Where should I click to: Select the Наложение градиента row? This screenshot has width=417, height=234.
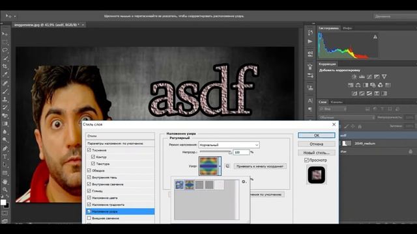tap(120, 205)
